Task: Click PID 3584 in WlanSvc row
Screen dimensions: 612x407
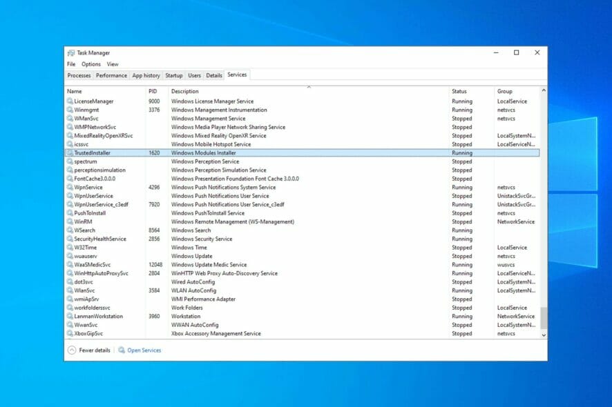Action: coord(154,290)
